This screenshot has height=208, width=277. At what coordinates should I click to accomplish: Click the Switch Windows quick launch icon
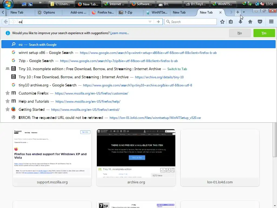pyautogui.click(x=30, y=4)
